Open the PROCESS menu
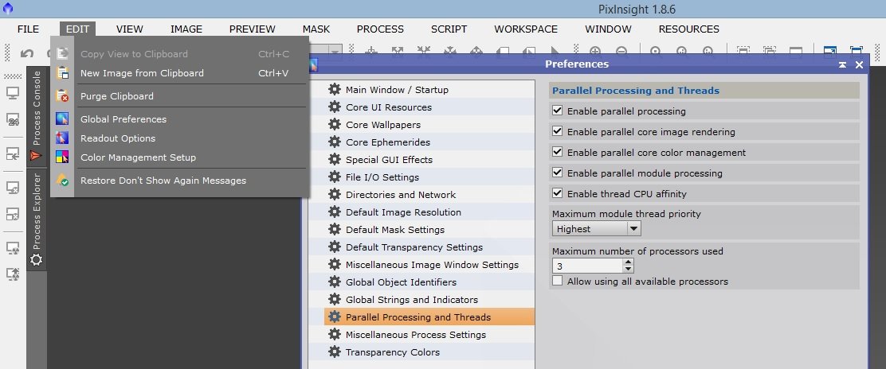This screenshot has width=886, height=369. 380,29
